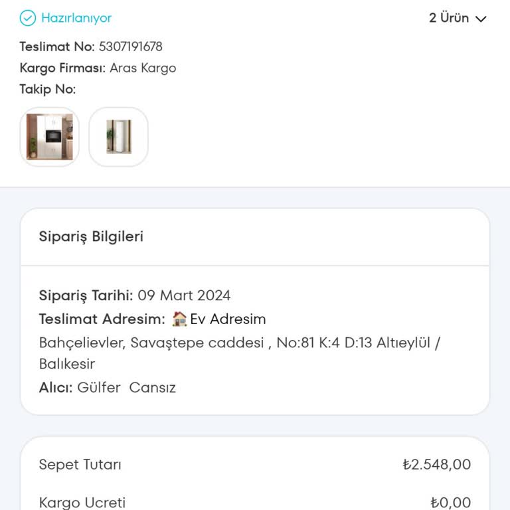Image resolution: width=510 pixels, height=510 pixels.
Task: Click the cart total ₺2.548,00
Action: pos(436,464)
